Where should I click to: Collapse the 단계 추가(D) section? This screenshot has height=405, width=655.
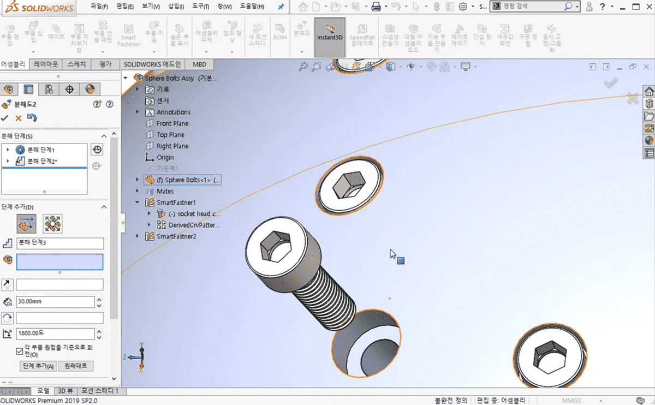[104, 206]
